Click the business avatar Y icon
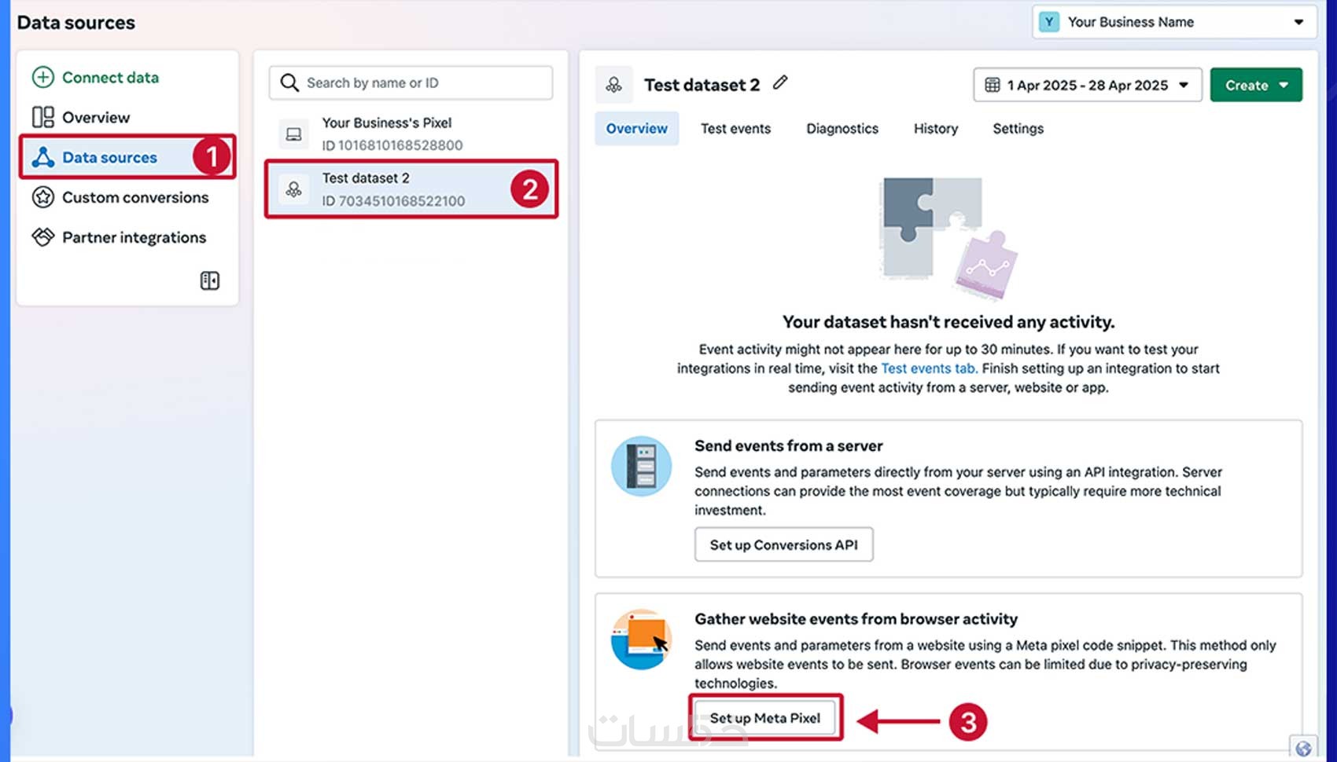 (x=1049, y=22)
